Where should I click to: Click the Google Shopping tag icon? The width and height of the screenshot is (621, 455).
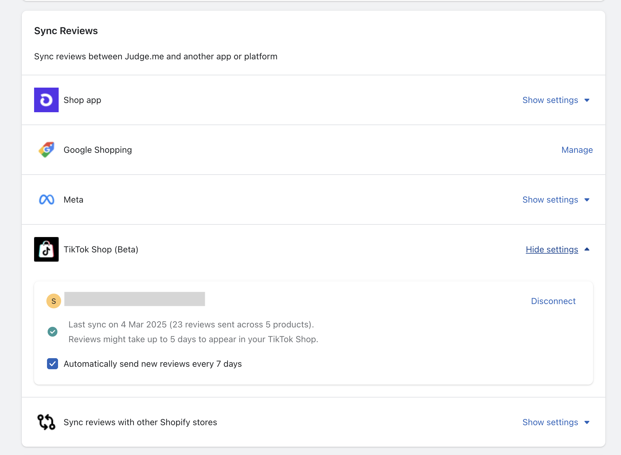pyautogui.click(x=46, y=150)
